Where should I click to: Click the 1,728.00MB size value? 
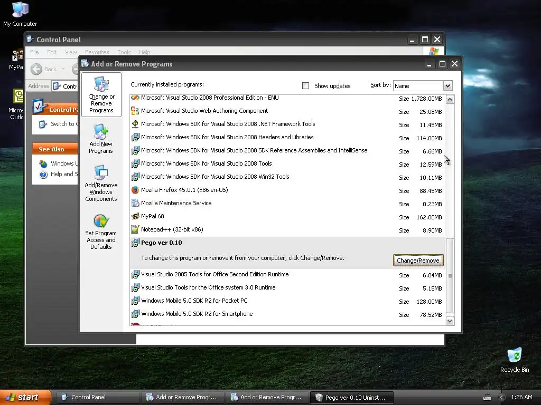426,99
